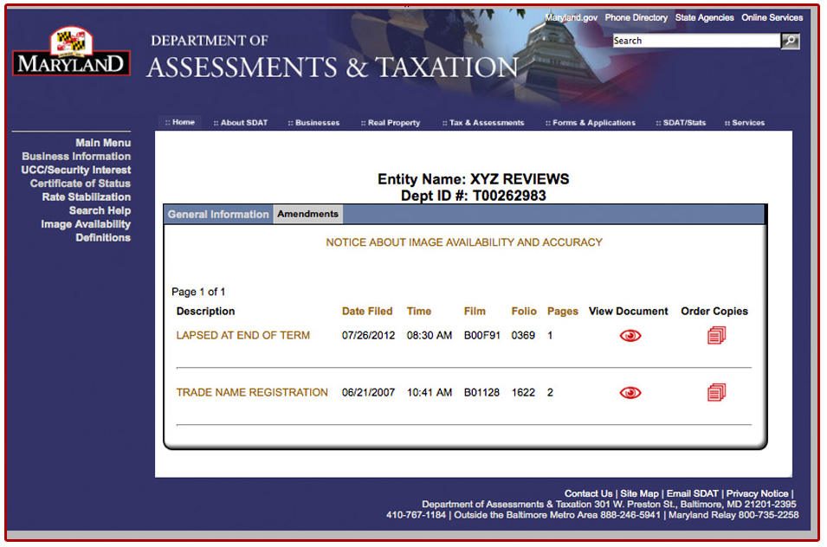Open the Forms & Applications menu
Viewport: 827px width, 547px height.
pyautogui.click(x=591, y=123)
